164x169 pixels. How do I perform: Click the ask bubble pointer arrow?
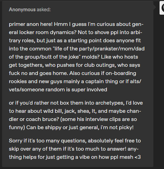[x=154, y=7]
